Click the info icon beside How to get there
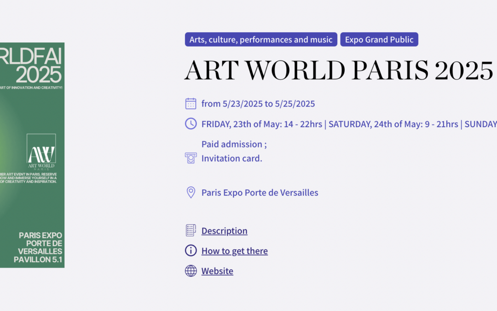The width and height of the screenshot is (497, 311). point(191,250)
